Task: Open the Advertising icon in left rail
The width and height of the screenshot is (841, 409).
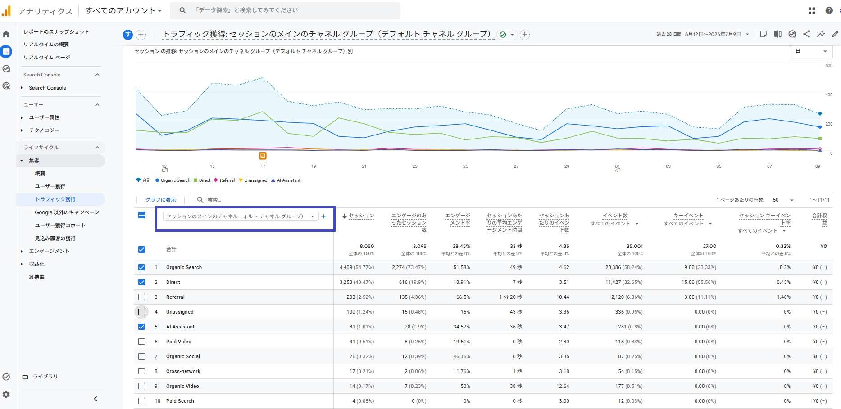Action: [6, 86]
